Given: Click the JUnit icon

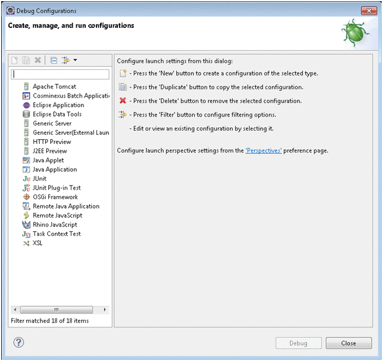Looking at the screenshot, I should click(26, 179).
